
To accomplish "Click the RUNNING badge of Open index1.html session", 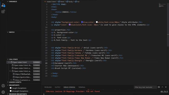I will click(x=37, y=62).
